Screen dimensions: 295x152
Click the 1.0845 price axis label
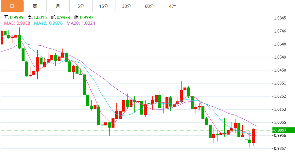click(x=280, y=18)
